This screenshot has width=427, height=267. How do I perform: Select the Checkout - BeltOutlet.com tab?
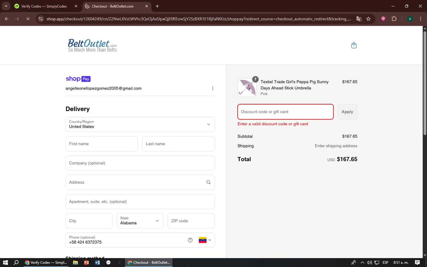point(113,6)
